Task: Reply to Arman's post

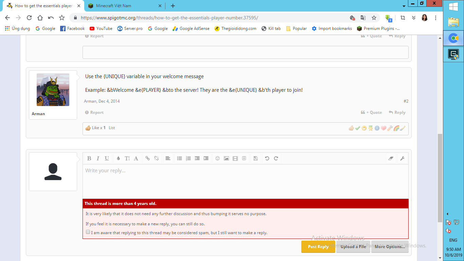Action: pyautogui.click(x=397, y=112)
